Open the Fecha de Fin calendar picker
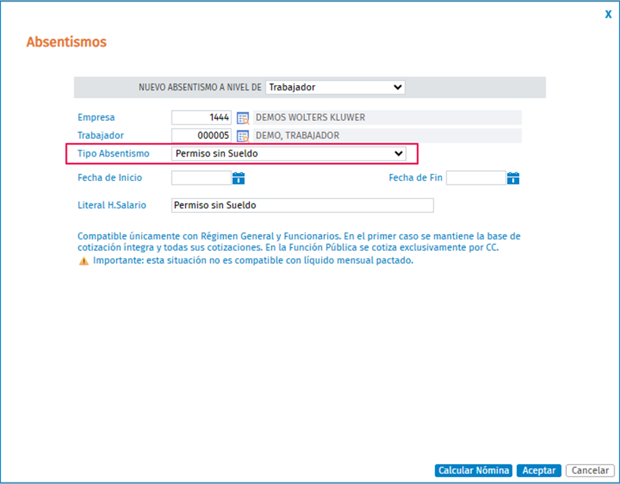Viewport: 620px width, 484px height. 513,178
